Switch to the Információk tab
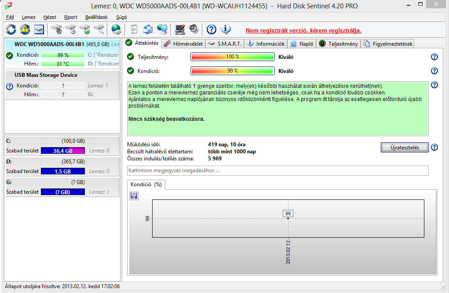The image size is (449, 293). click(x=266, y=44)
